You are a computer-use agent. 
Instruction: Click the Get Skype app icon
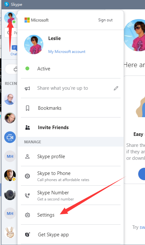coord(28,234)
